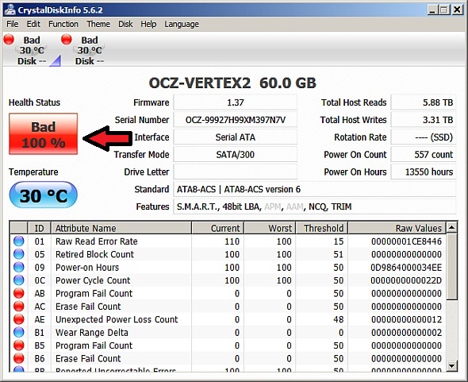Click the 30 °C temperature button
The height and width of the screenshot is (382, 468).
44,195
